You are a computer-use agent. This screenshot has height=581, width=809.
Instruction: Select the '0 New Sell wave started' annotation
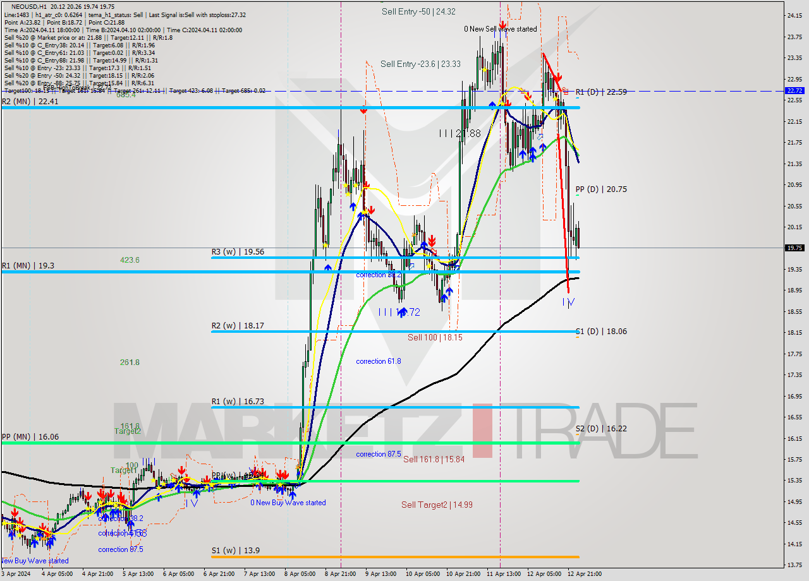pyautogui.click(x=500, y=29)
